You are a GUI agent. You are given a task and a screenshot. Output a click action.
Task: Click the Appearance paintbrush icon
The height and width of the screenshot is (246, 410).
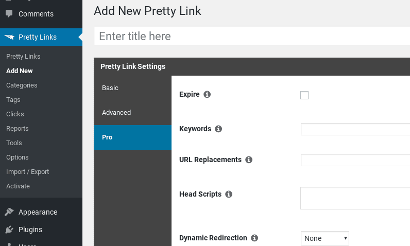tap(9, 212)
